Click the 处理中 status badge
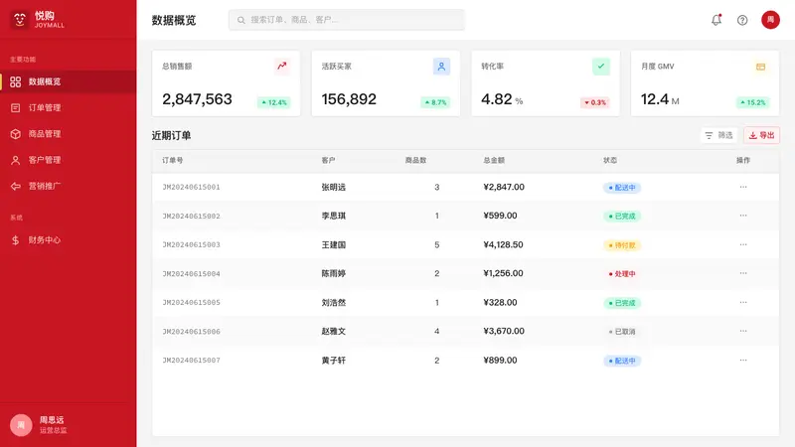 (x=622, y=274)
